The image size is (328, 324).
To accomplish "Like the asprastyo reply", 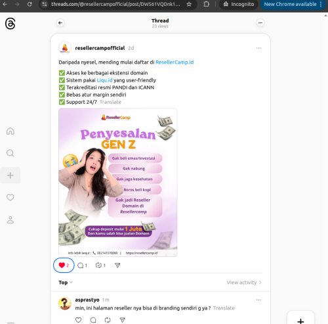I will pos(78,320).
